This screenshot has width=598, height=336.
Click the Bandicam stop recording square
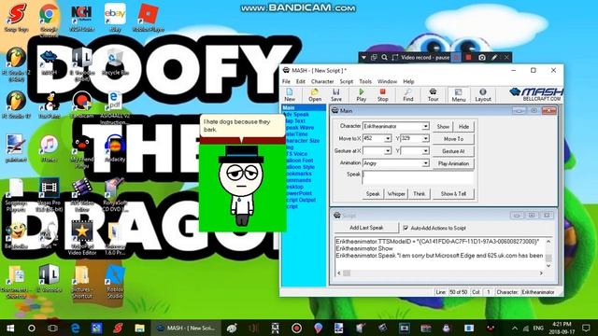tap(468, 58)
